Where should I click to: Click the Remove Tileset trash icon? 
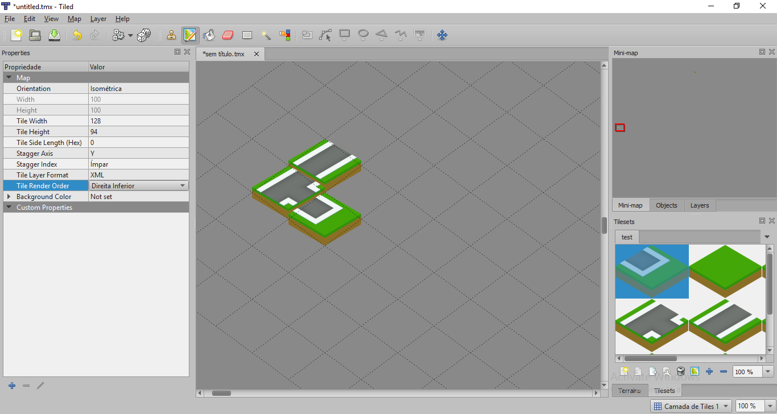click(x=681, y=372)
